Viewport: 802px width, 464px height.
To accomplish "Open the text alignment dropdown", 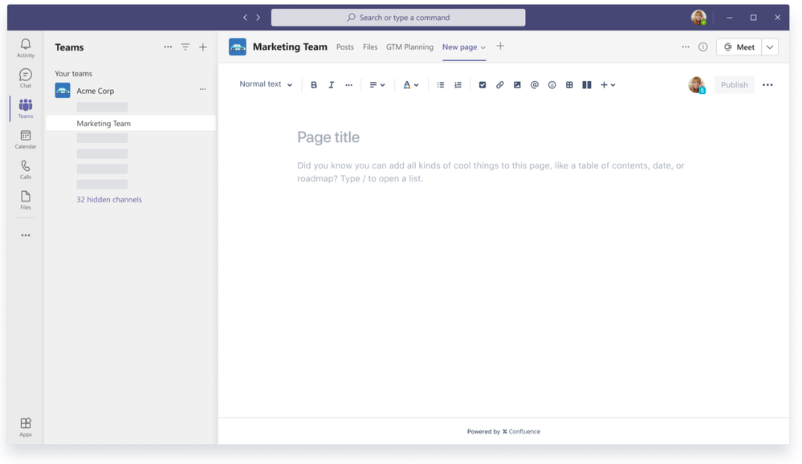I will 377,85.
